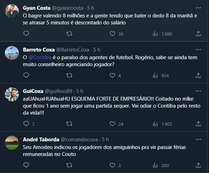The height and width of the screenshot is (173, 209).
Task: Open Barreto Coxa's avatar picture
Action: [x=12, y=53]
